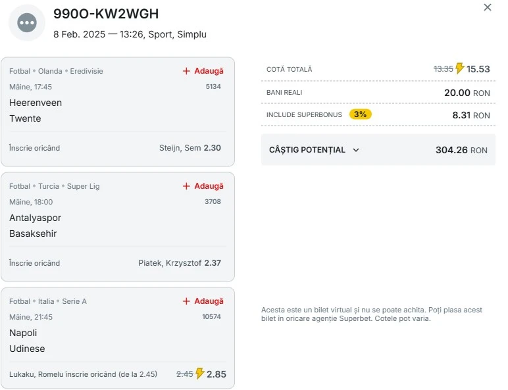
Task: Click the three-dots ticket status icon
Action: [x=27, y=22]
